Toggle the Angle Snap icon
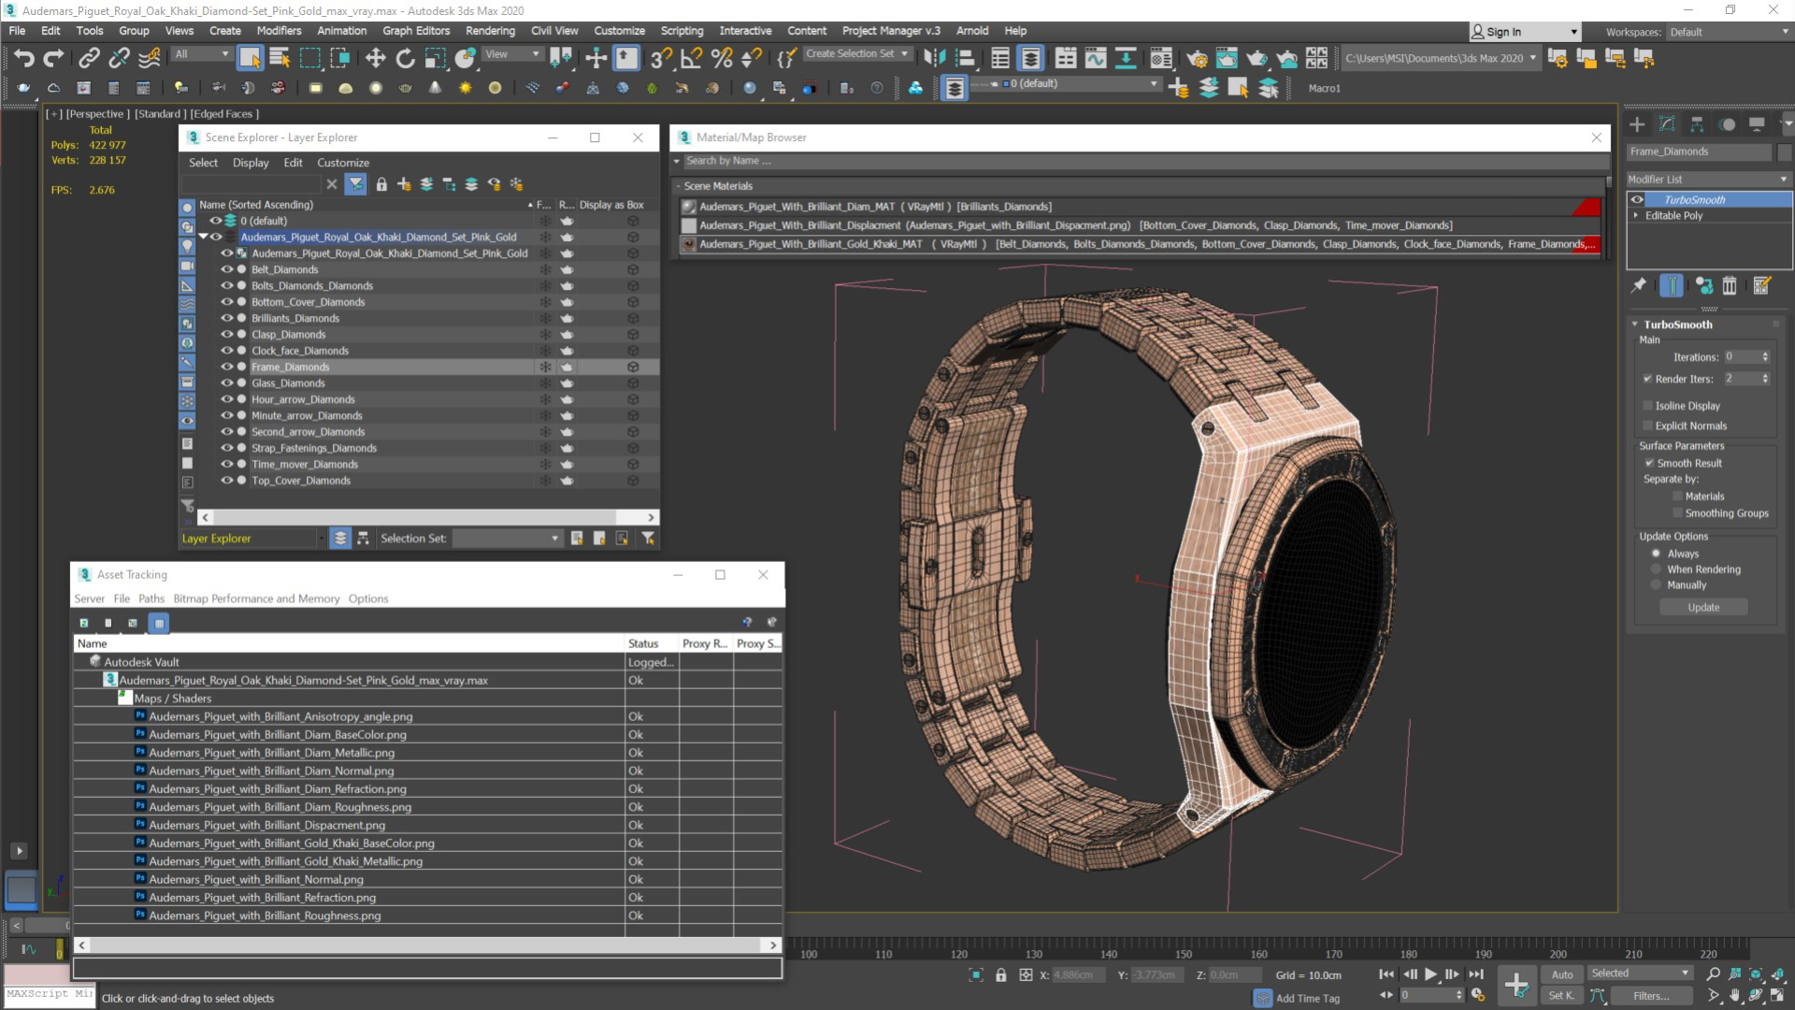The image size is (1795, 1010). pos(691,58)
